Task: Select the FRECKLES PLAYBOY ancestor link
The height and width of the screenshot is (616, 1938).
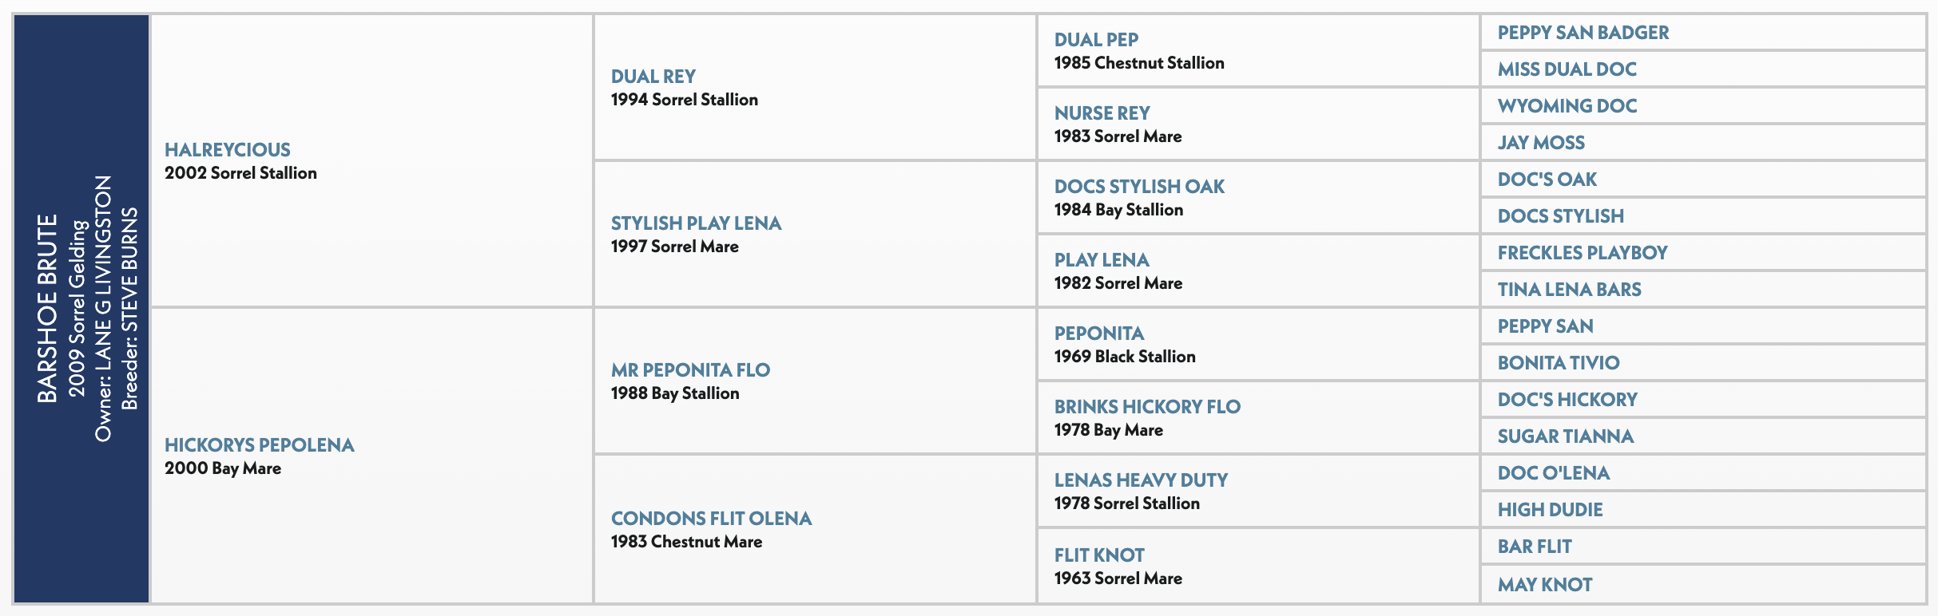Action: 1582,253
